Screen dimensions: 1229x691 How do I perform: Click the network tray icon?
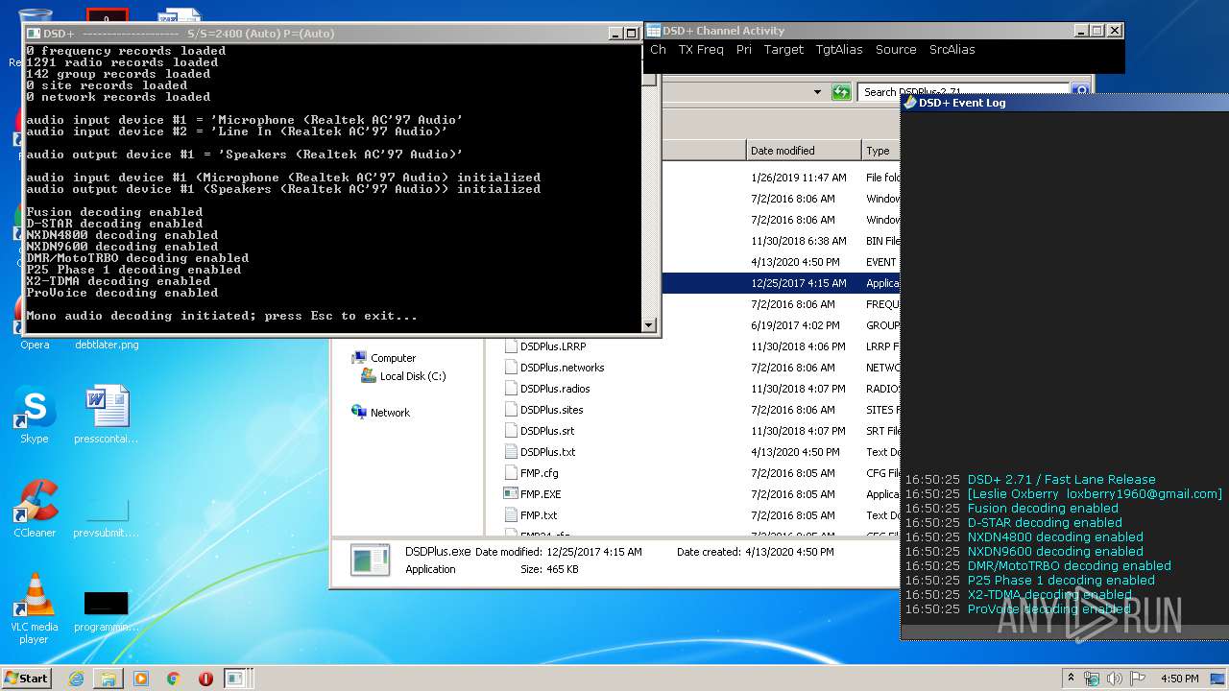(1093, 679)
